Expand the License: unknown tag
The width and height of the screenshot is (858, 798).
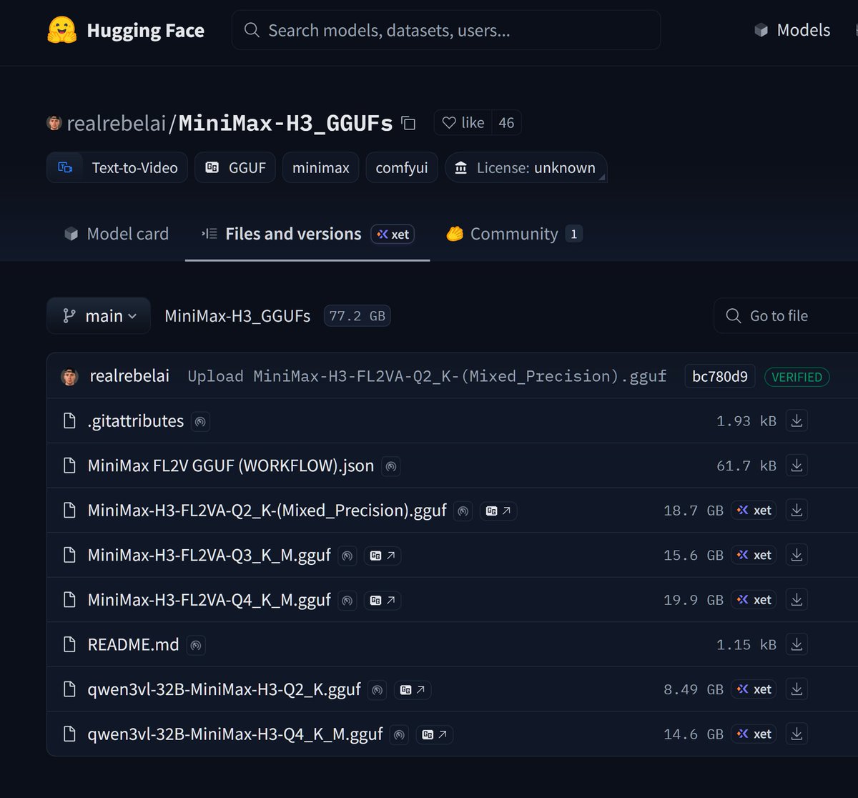coord(526,168)
